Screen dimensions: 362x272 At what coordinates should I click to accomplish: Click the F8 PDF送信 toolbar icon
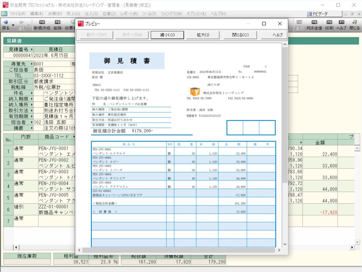(314, 22)
